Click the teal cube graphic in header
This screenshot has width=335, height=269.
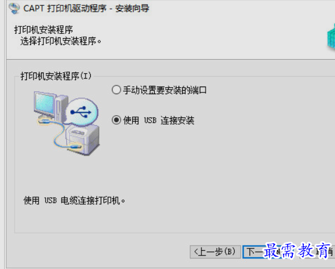point(331,37)
